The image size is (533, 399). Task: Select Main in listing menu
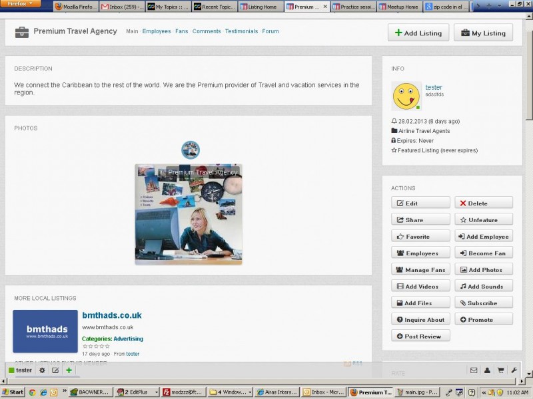click(x=132, y=31)
